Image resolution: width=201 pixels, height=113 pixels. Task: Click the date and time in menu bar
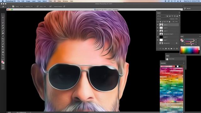coord(192,1)
